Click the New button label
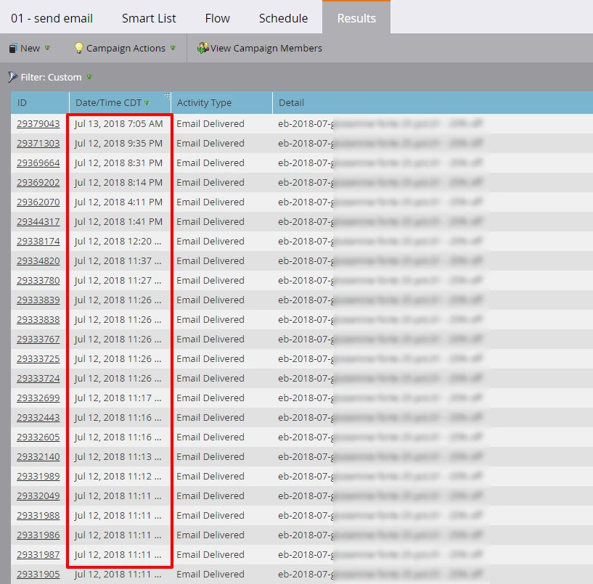 [30, 49]
